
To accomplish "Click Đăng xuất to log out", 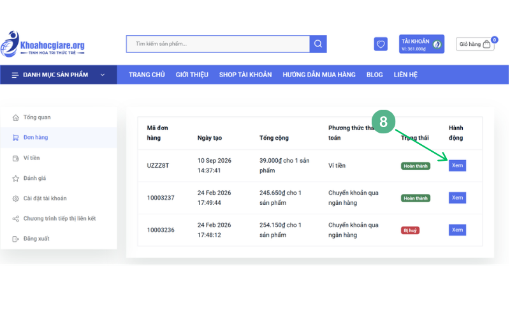I will 36,239.
